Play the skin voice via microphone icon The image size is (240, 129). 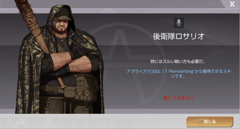coord(179,23)
